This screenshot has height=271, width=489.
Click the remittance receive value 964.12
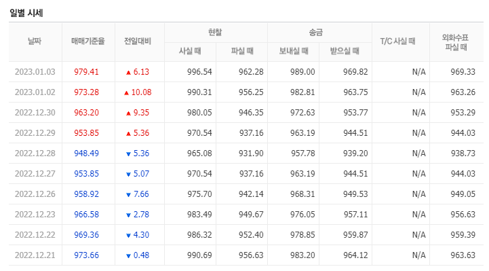(355, 255)
